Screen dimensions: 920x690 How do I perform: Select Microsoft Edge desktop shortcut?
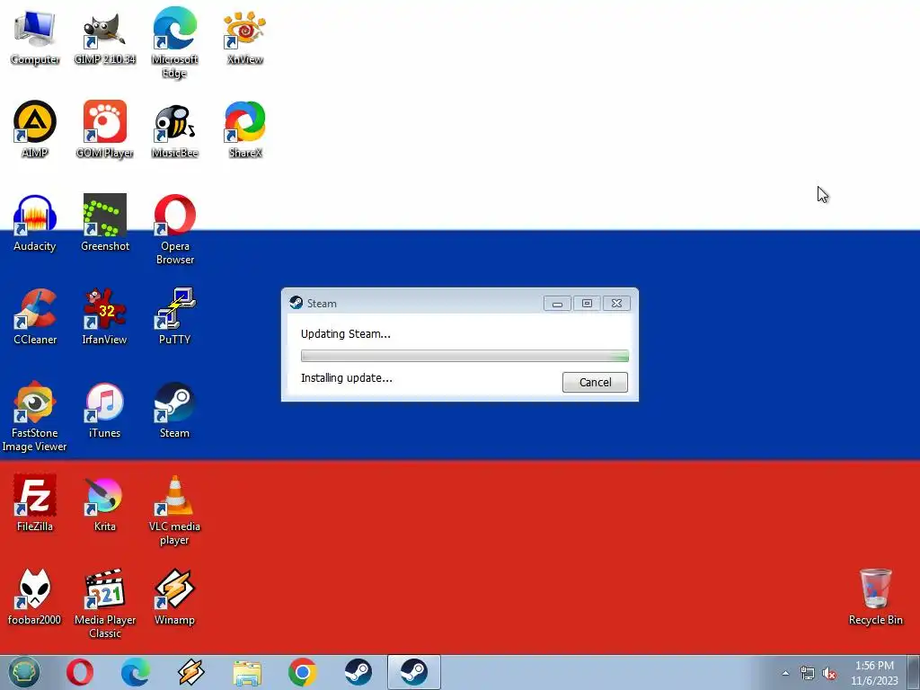pyautogui.click(x=174, y=42)
